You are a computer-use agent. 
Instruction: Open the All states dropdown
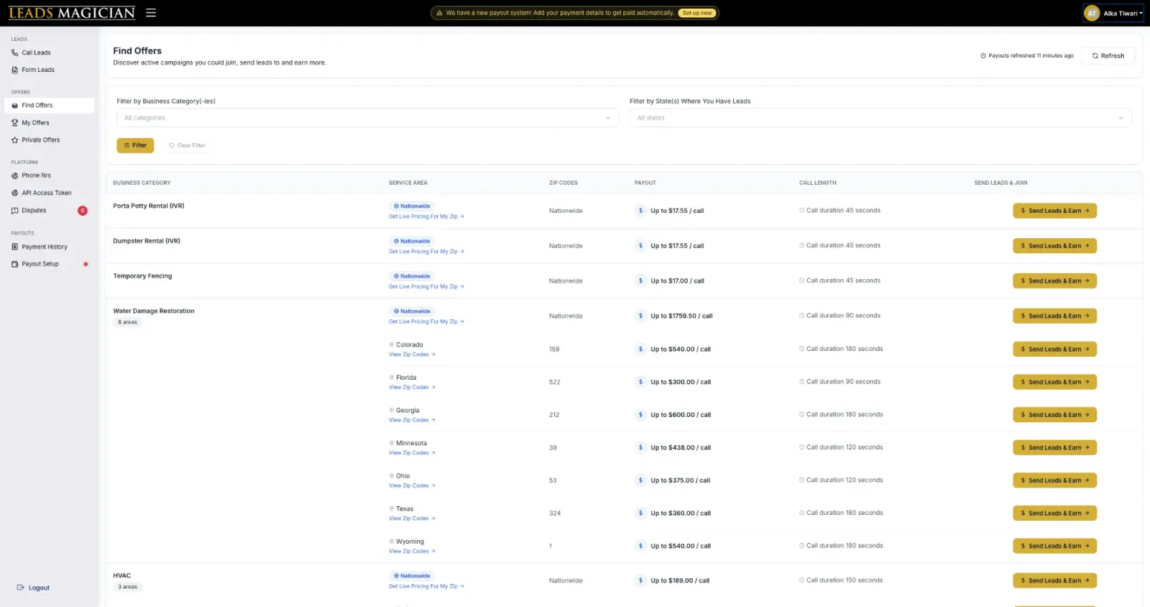click(880, 118)
